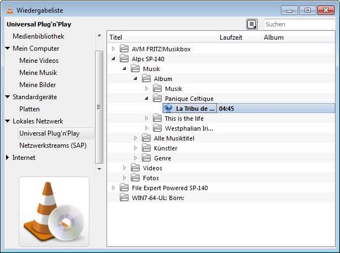Viewport: 340px width, 253px height.
Task: Expand the AVM FRITZ!Musikbox node
Action: (113, 49)
